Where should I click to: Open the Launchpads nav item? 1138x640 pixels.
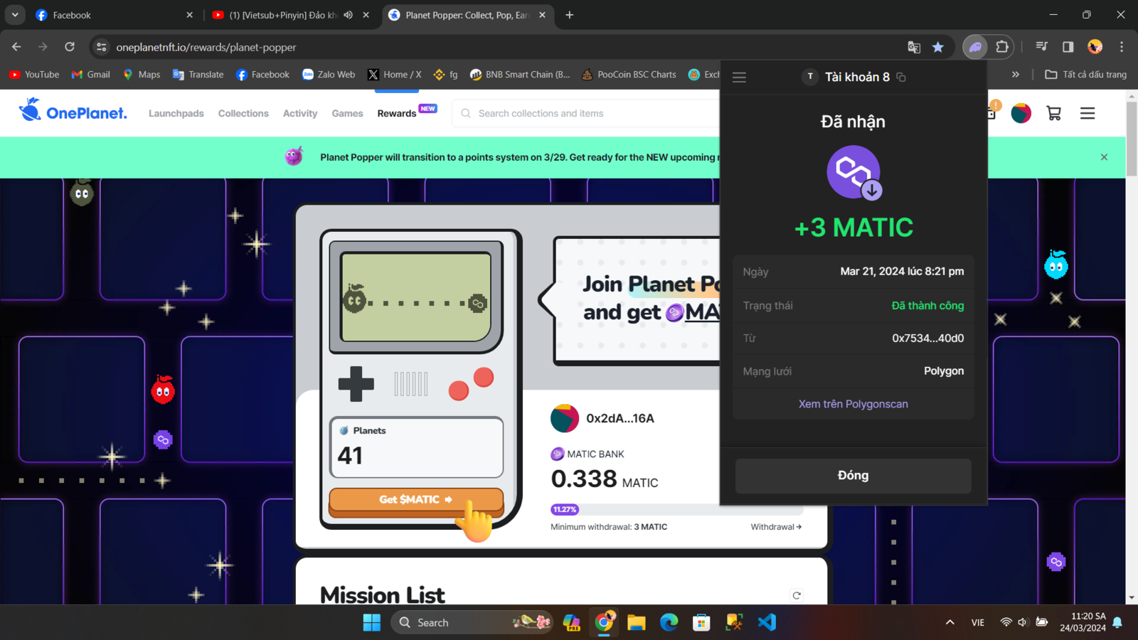click(176, 113)
